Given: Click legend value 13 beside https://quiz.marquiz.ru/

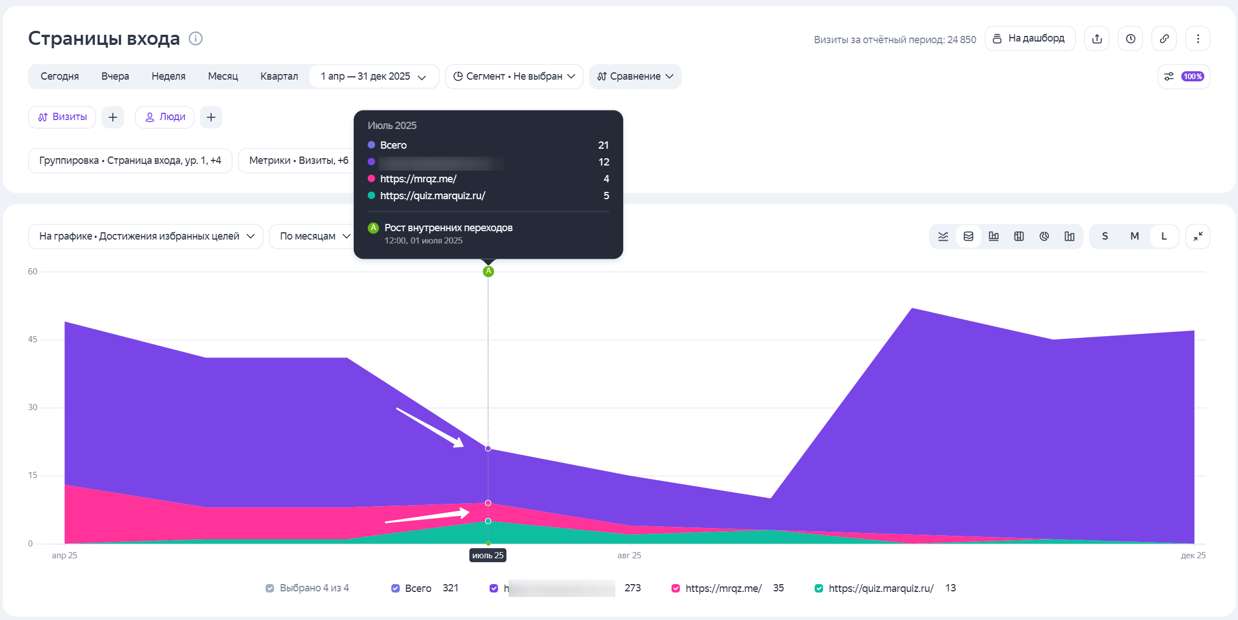Looking at the screenshot, I should (951, 588).
